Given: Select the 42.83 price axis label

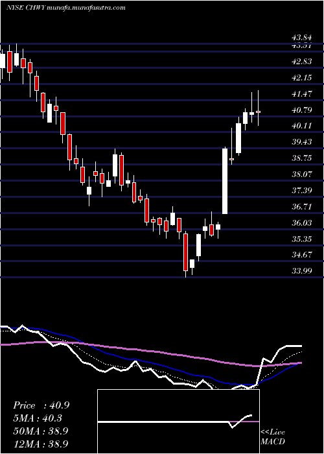Looking at the screenshot, I should pos(302,62).
